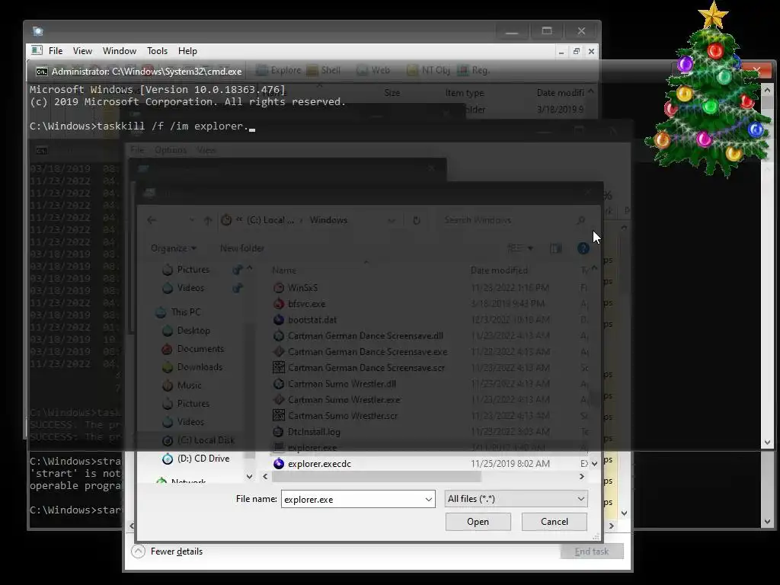Click the Back arrow in the file dialog
Screen dimensions: 780x585
coord(152,220)
